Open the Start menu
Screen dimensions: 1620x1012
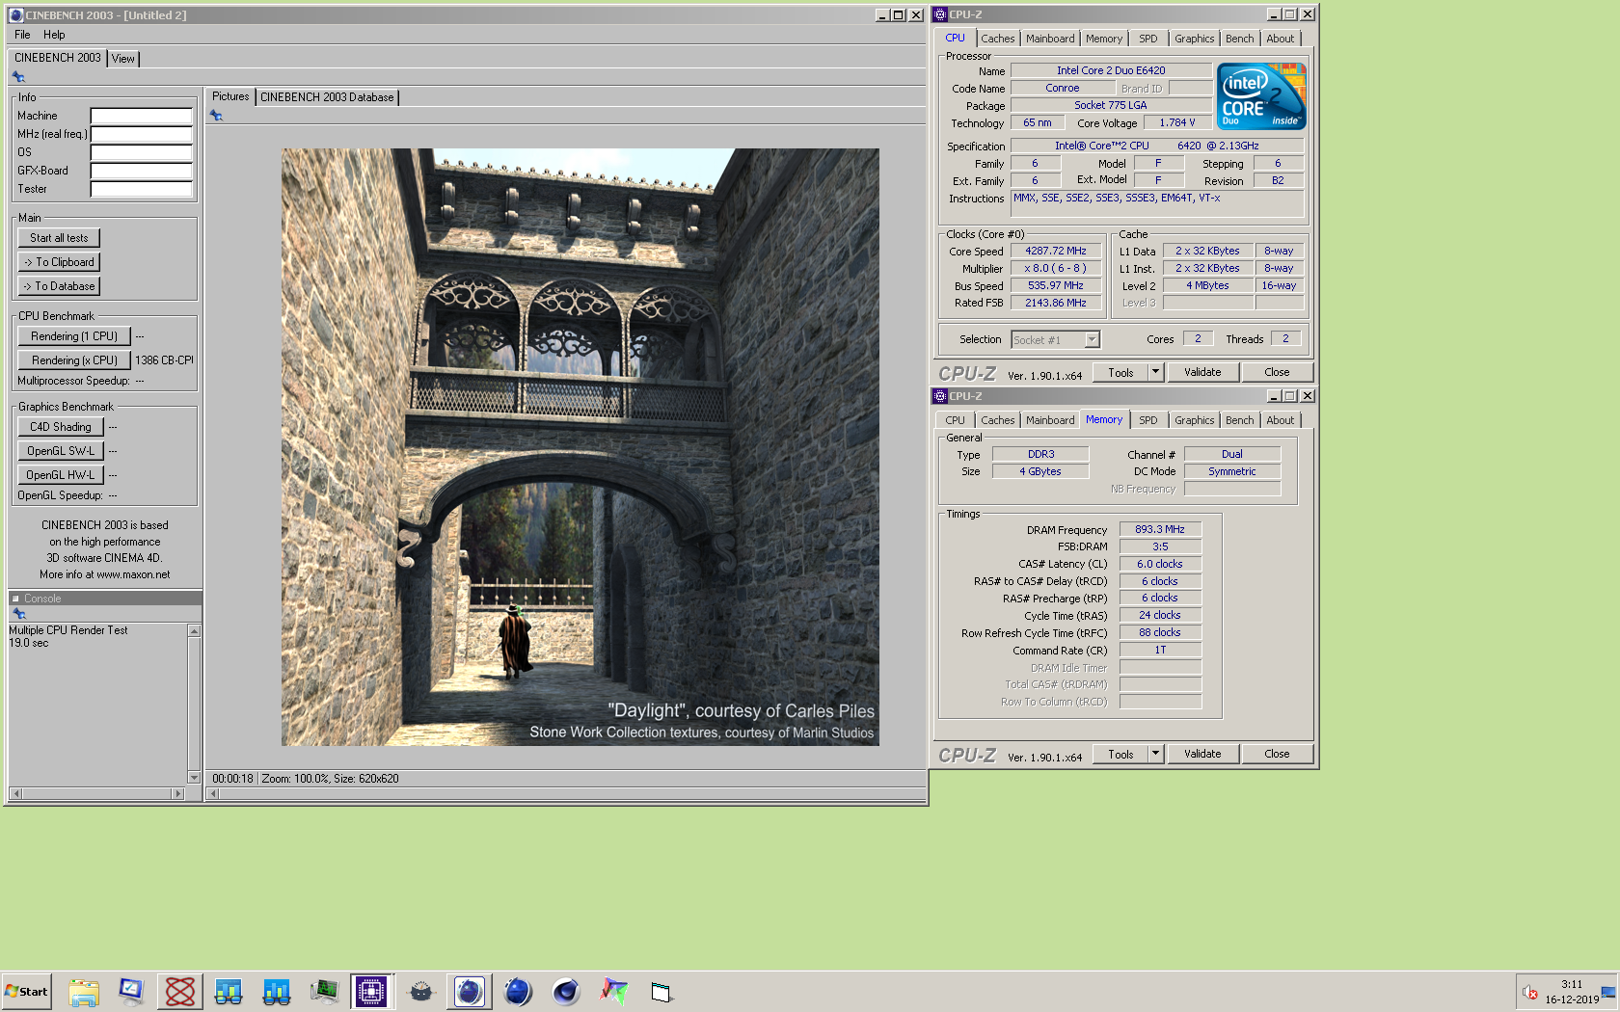click(x=27, y=991)
